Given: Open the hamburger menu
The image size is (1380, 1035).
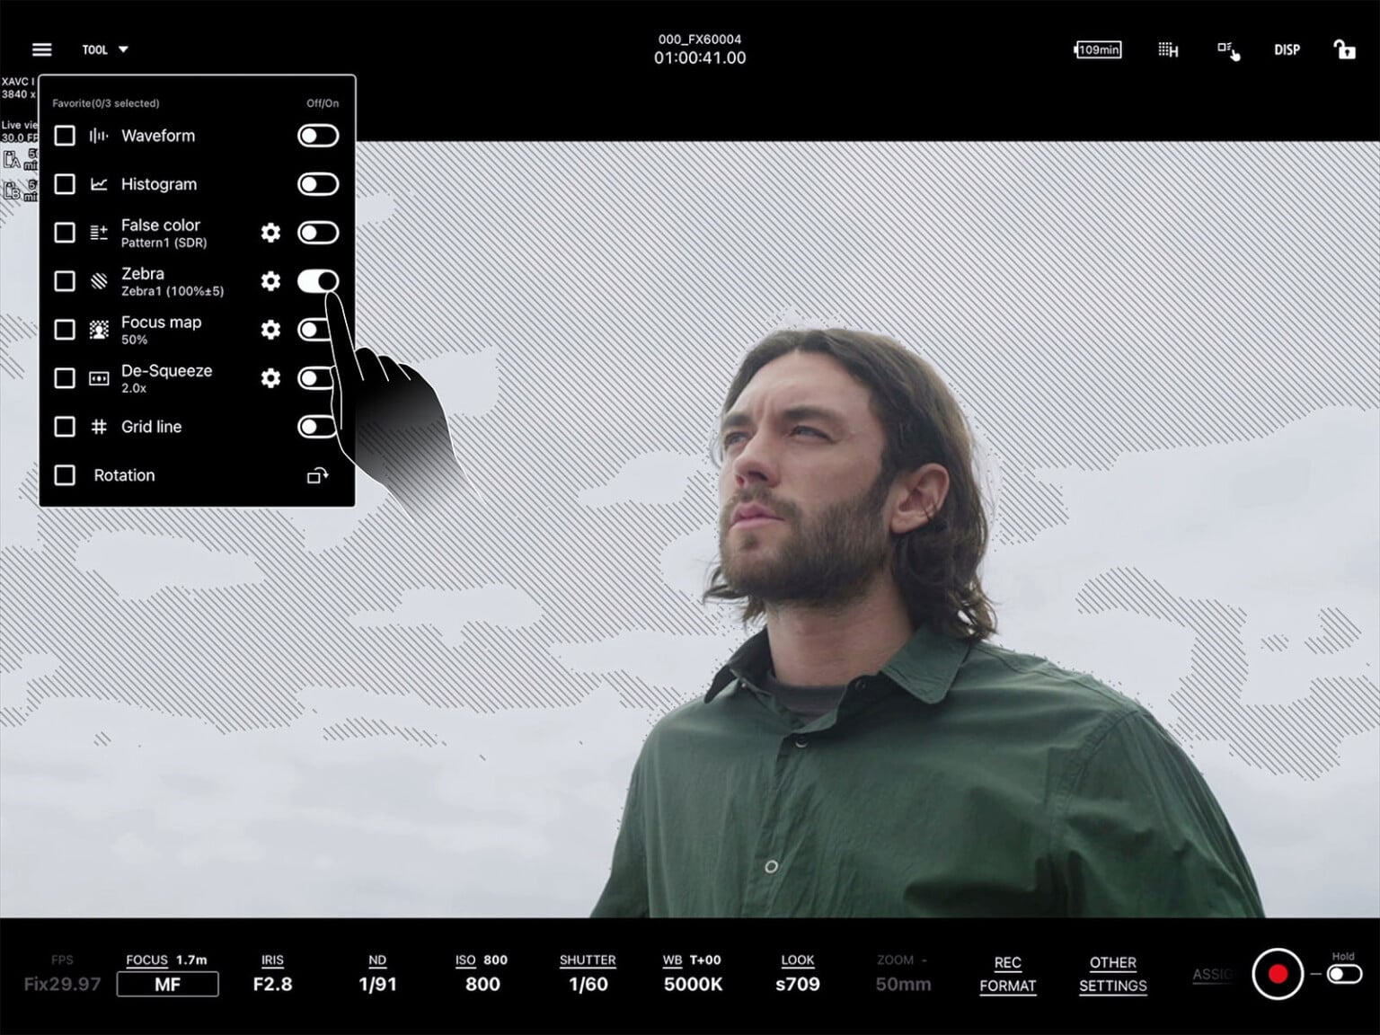Looking at the screenshot, I should click(41, 49).
